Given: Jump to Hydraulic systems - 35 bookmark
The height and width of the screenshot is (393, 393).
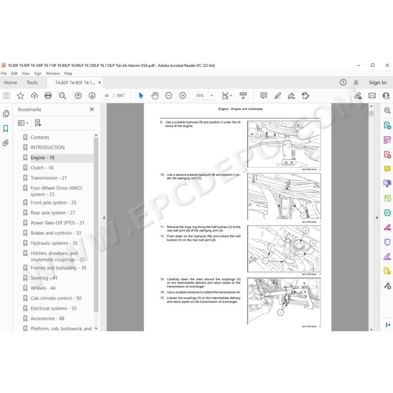Looking at the screenshot, I should pyautogui.click(x=54, y=243).
